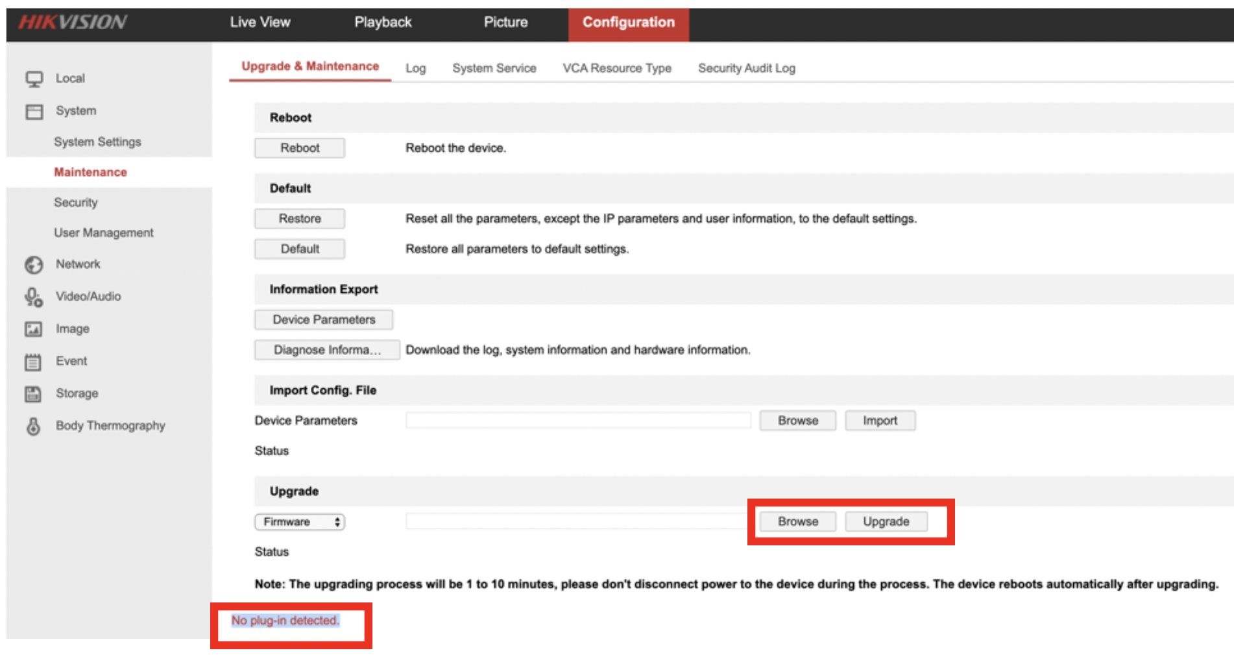Open the Security Audit Log tab
Screen dimensions: 1234x657
[746, 68]
